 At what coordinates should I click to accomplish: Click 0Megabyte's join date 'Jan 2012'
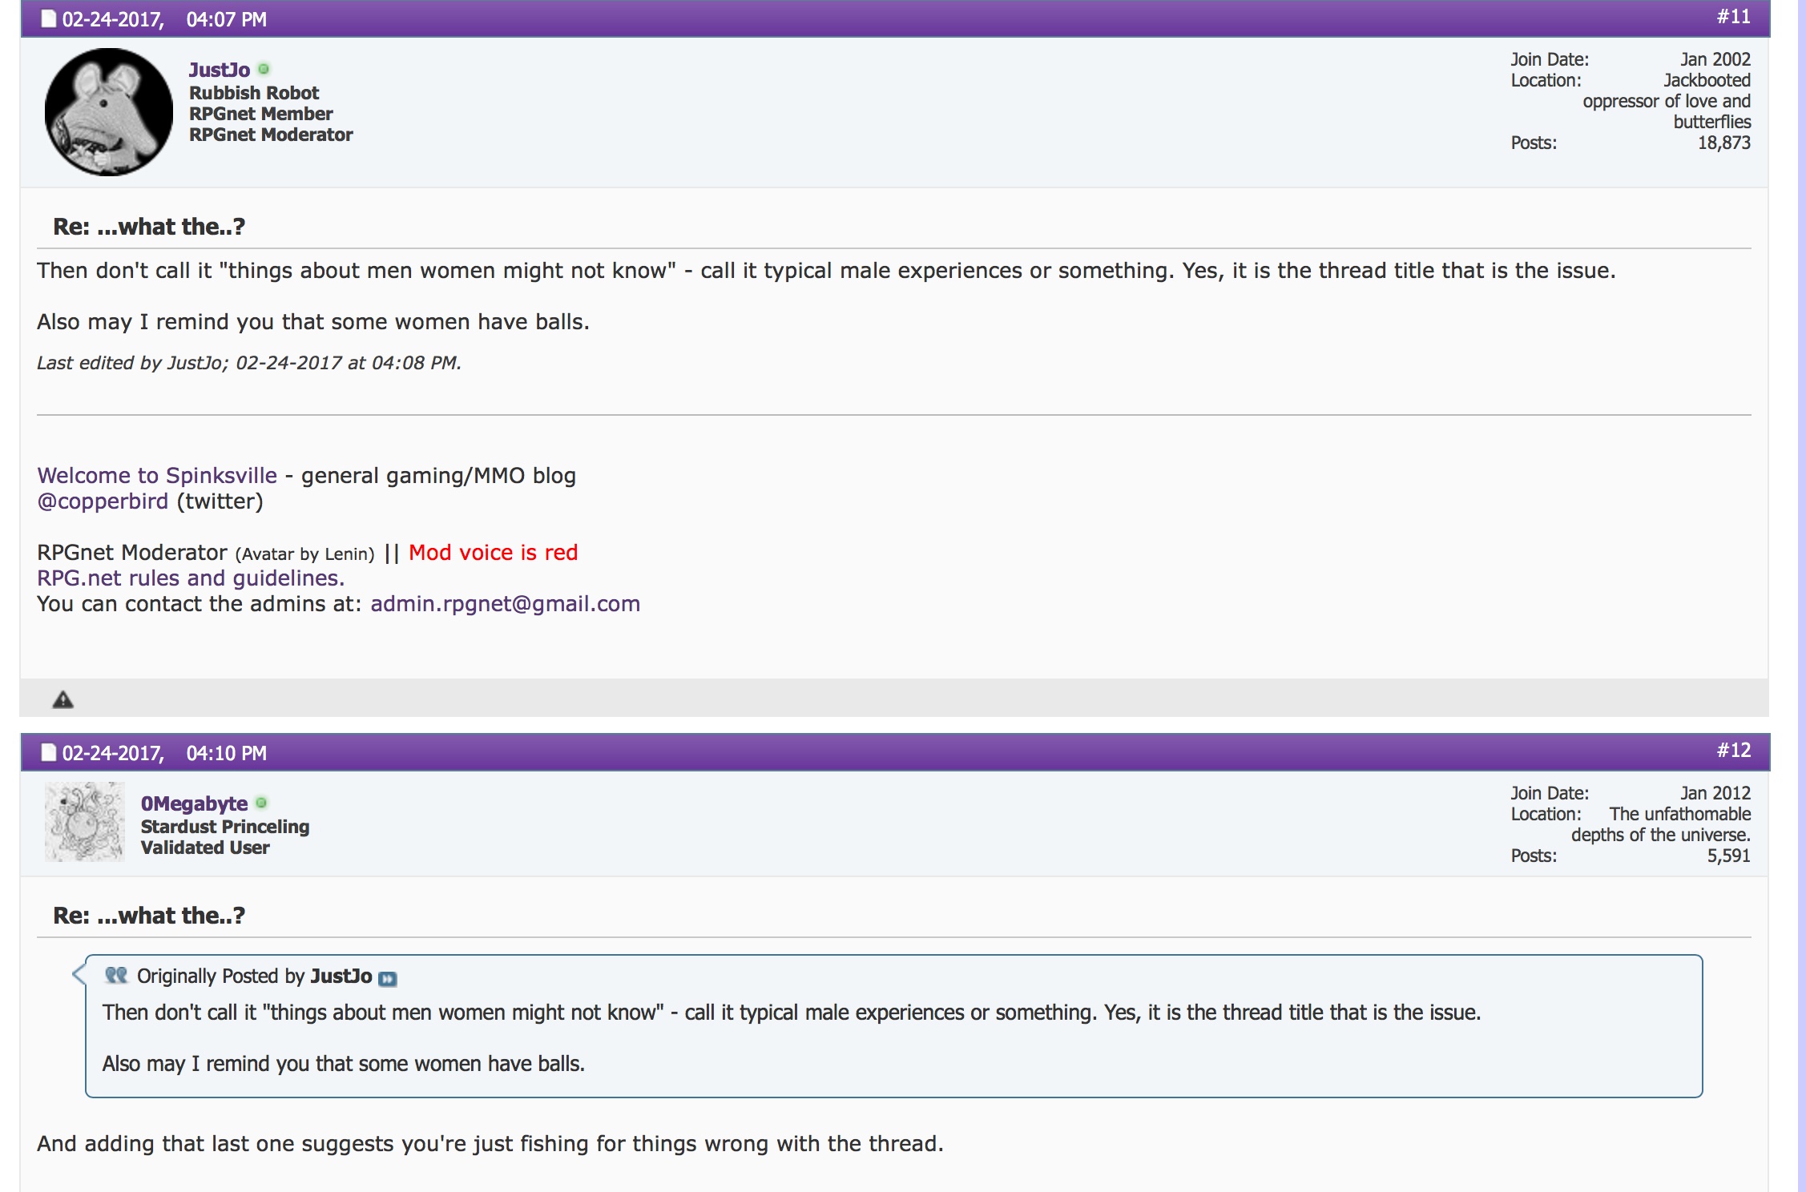[x=1715, y=793]
